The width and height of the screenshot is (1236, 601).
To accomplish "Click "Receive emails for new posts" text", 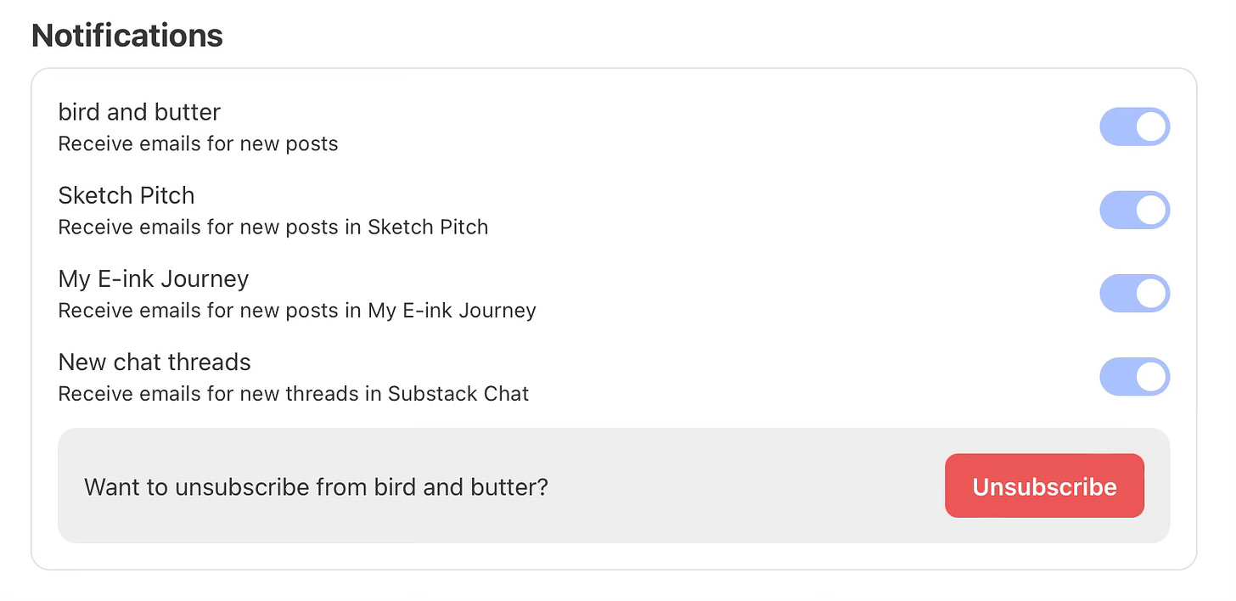I will [x=198, y=144].
